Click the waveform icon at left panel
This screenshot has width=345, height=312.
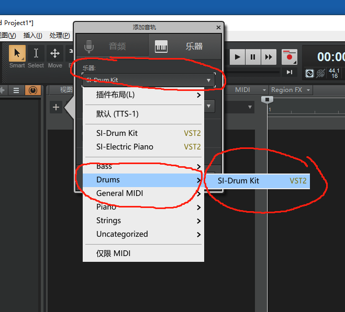3,90
